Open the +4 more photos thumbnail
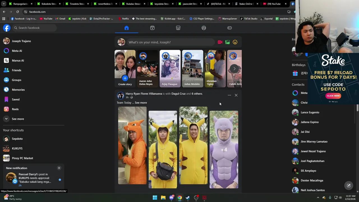 224,150
